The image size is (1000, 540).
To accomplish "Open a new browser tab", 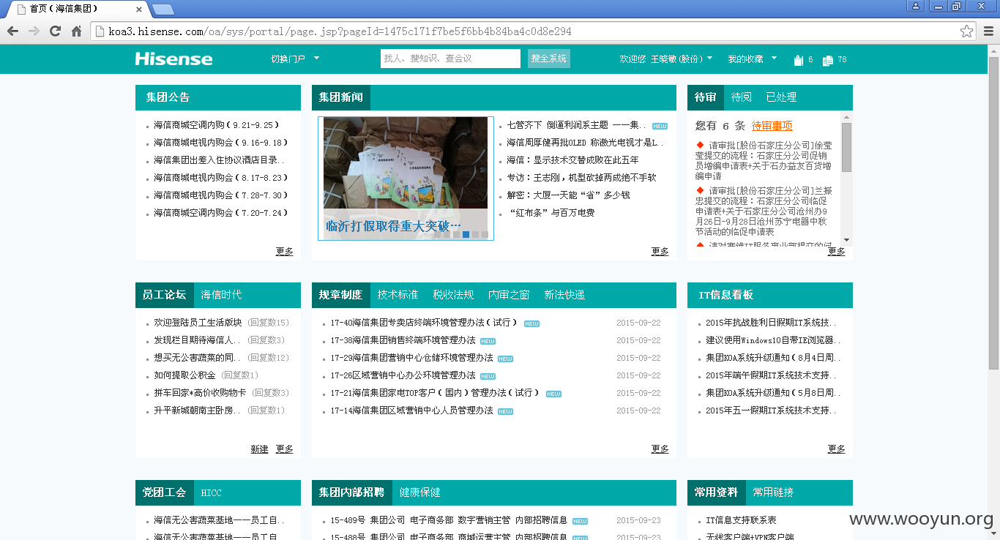I will (163, 10).
